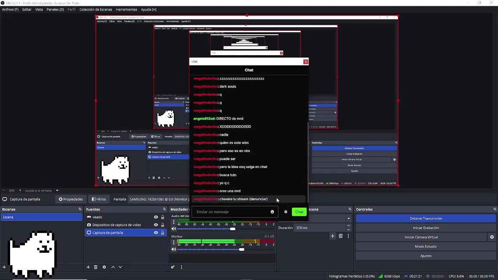Move selected source down
Viewport: 498px width, 280px height.
[x=120, y=267]
